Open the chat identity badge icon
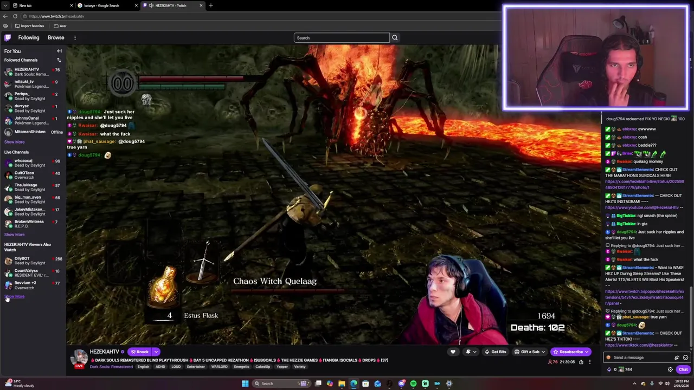This screenshot has width=694, height=390. 609,357
